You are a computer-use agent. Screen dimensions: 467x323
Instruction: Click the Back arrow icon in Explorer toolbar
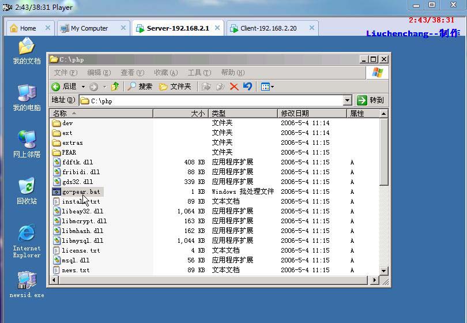click(x=56, y=87)
